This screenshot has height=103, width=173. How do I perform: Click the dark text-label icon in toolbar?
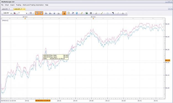coord(113,13)
